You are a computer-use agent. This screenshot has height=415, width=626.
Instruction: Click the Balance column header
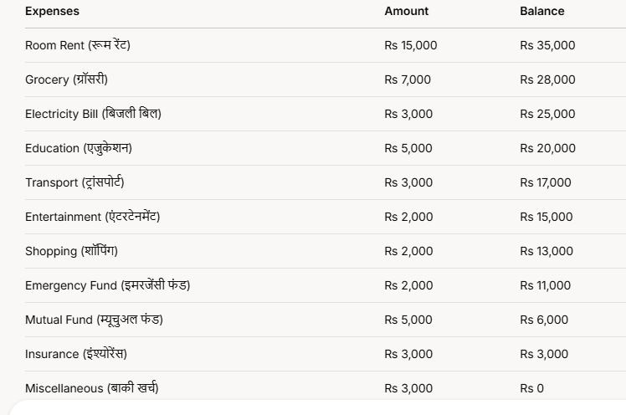coord(541,11)
